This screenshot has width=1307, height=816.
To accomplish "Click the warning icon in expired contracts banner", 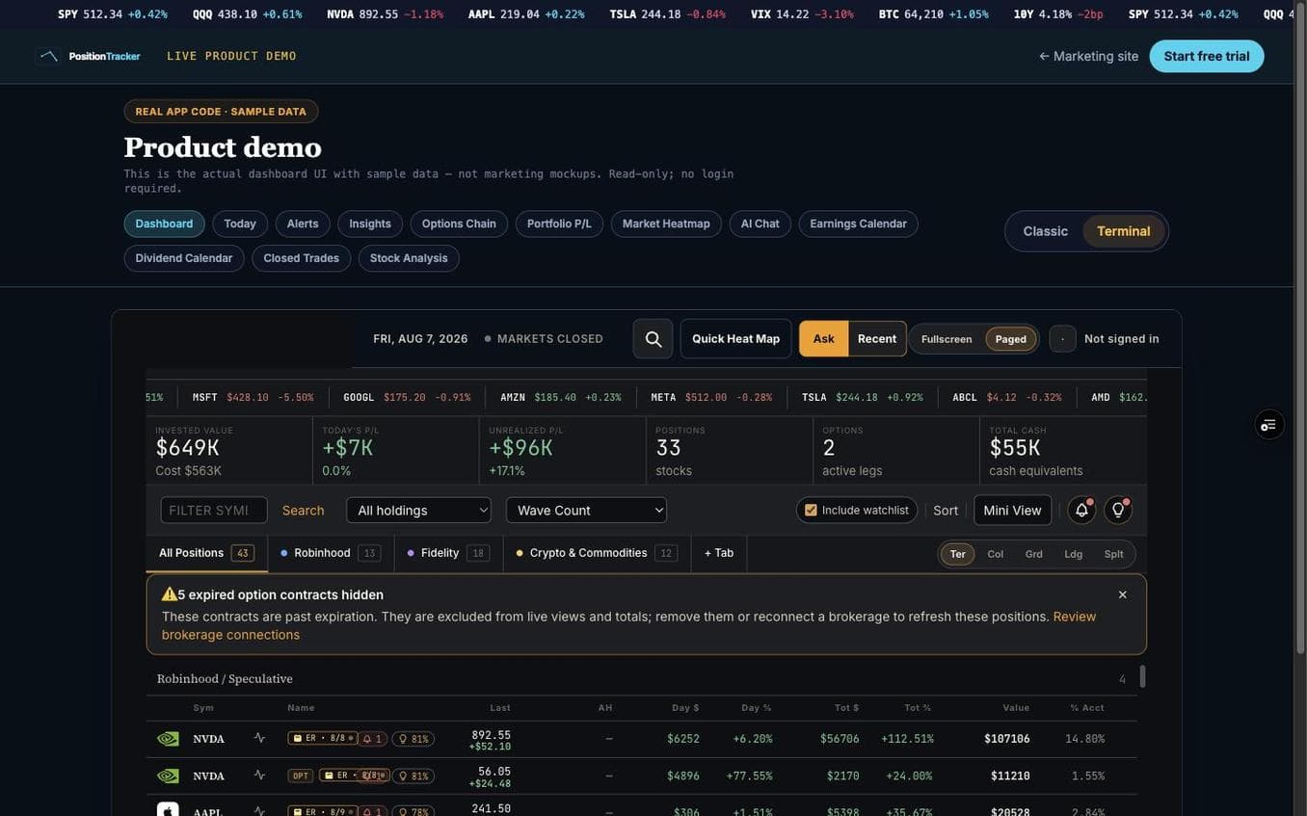I will pyautogui.click(x=169, y=594).
